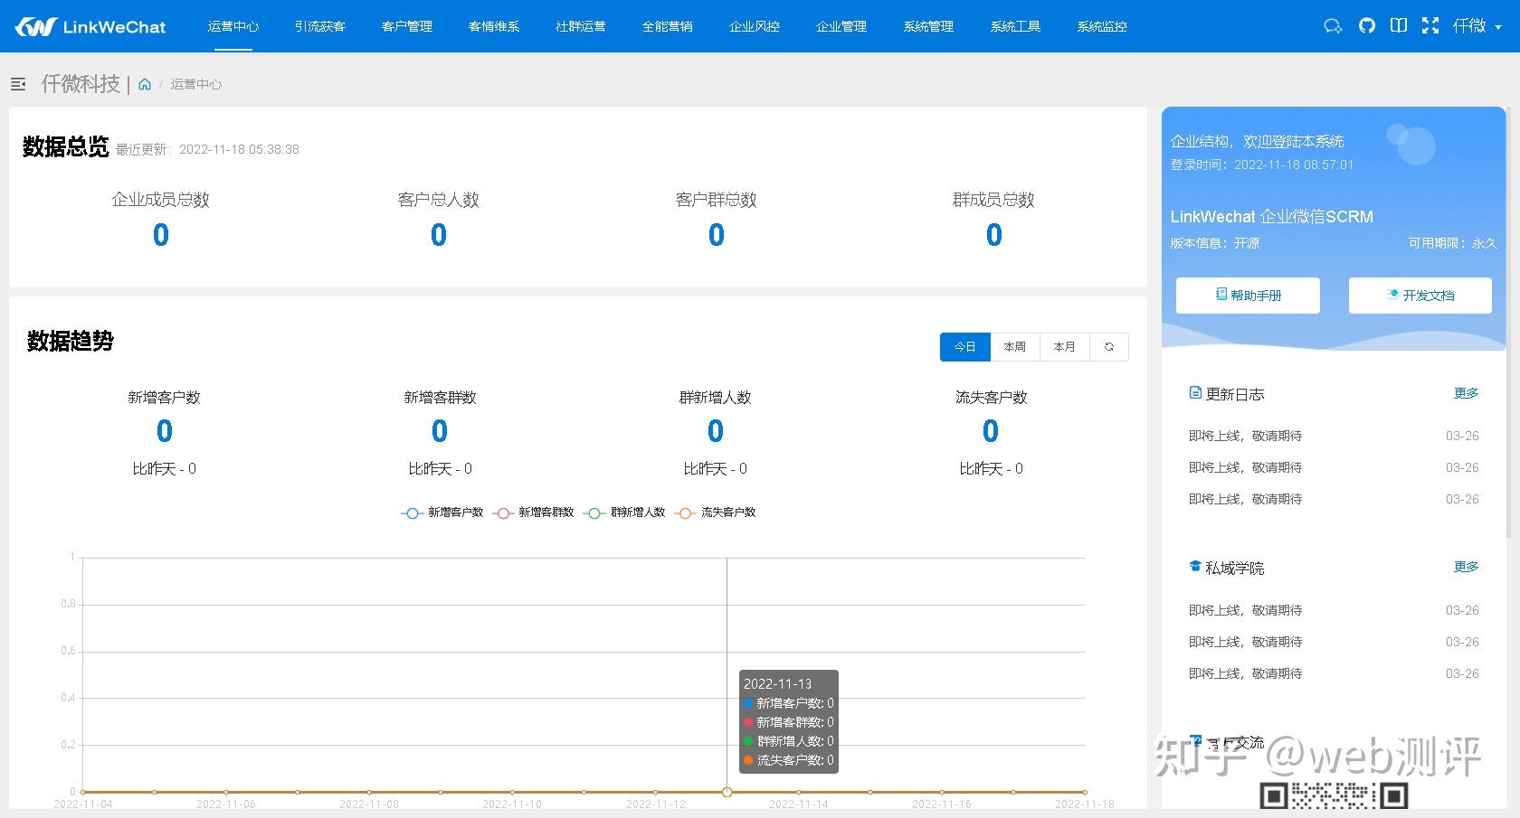Switch to the 引流获客 menu item

(x=319, y=26)
